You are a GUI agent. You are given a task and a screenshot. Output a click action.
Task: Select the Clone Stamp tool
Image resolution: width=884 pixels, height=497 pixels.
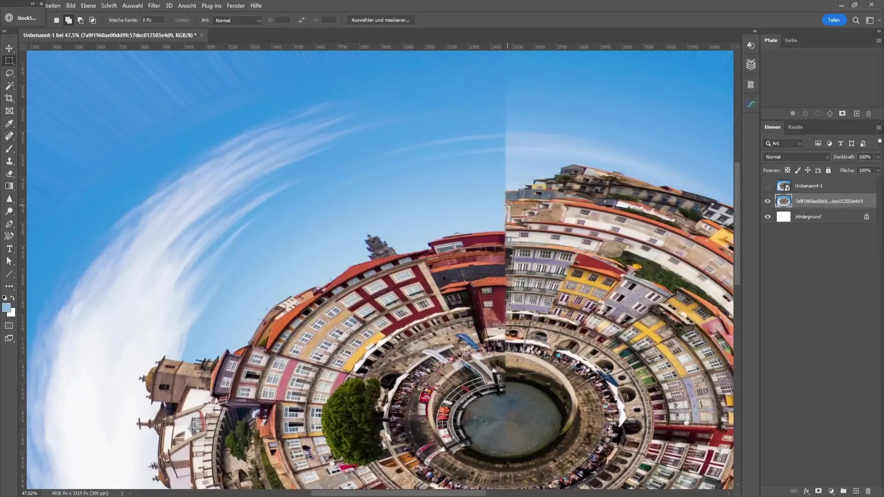9,161
